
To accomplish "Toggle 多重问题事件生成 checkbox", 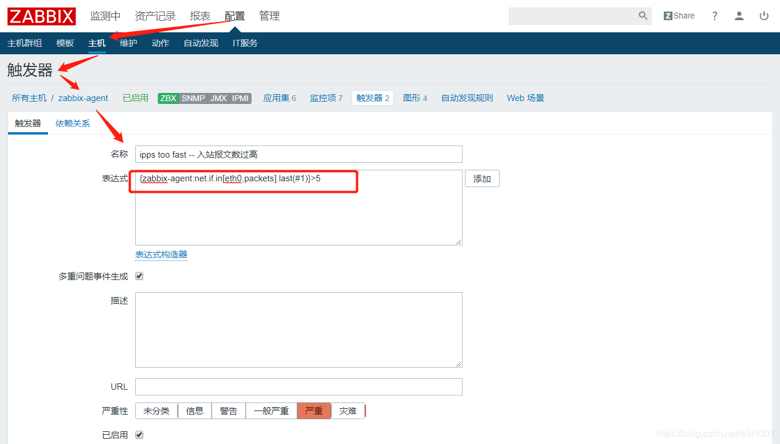I will tap(139, 276).
